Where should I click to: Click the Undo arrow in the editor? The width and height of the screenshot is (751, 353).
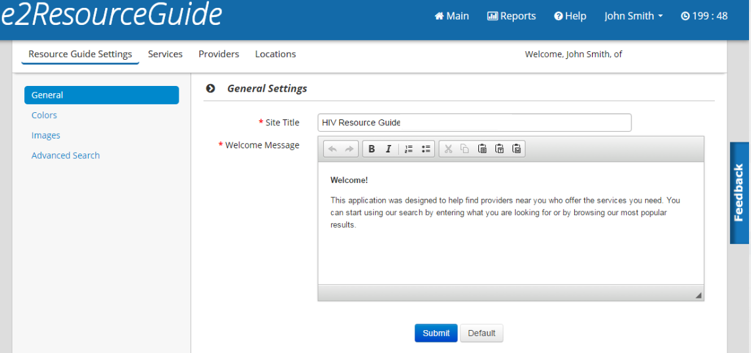pos(332,149)
